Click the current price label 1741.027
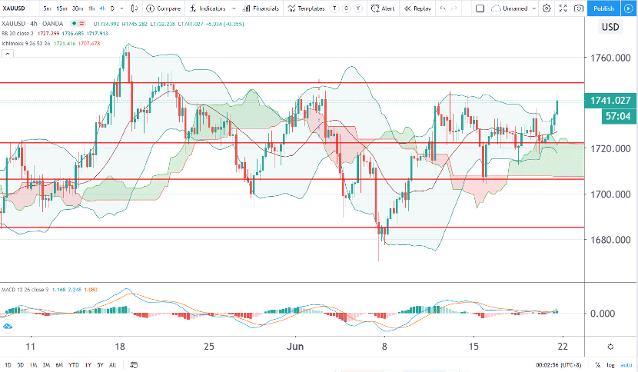638x372 pixels. [610, 100]
